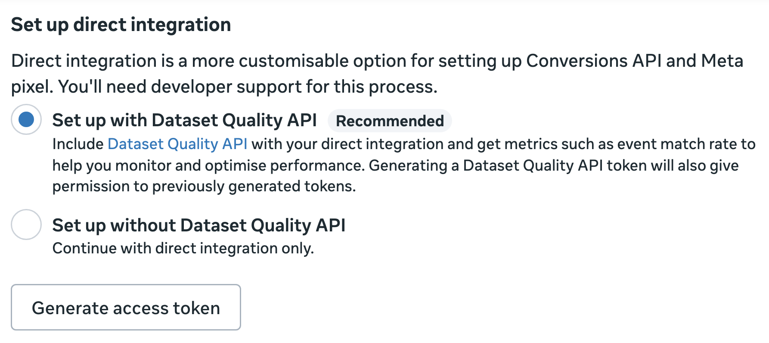Click the words "Meta pixel" in the intro
769x343 pixels.
point(722,61)
